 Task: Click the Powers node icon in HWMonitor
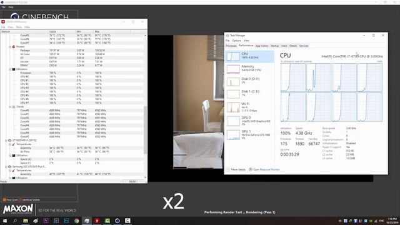14,47
